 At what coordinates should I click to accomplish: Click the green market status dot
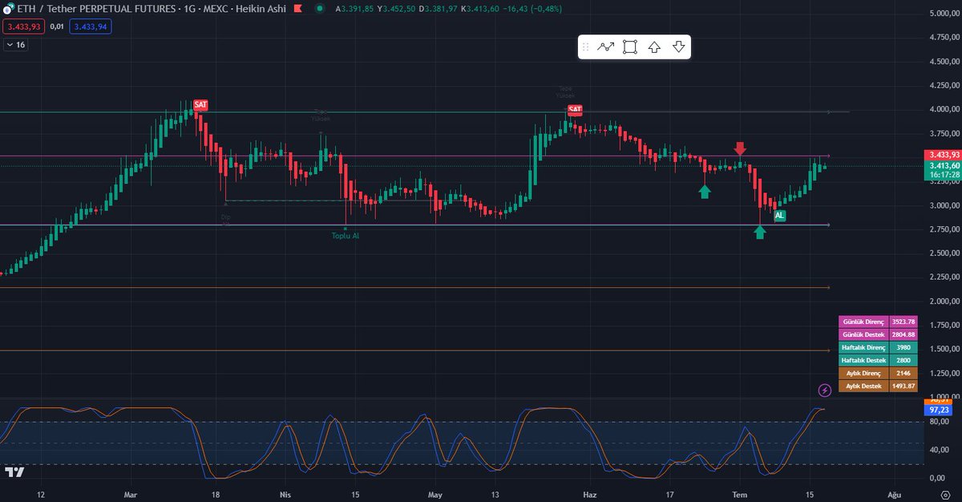click(x=320, y=8)
